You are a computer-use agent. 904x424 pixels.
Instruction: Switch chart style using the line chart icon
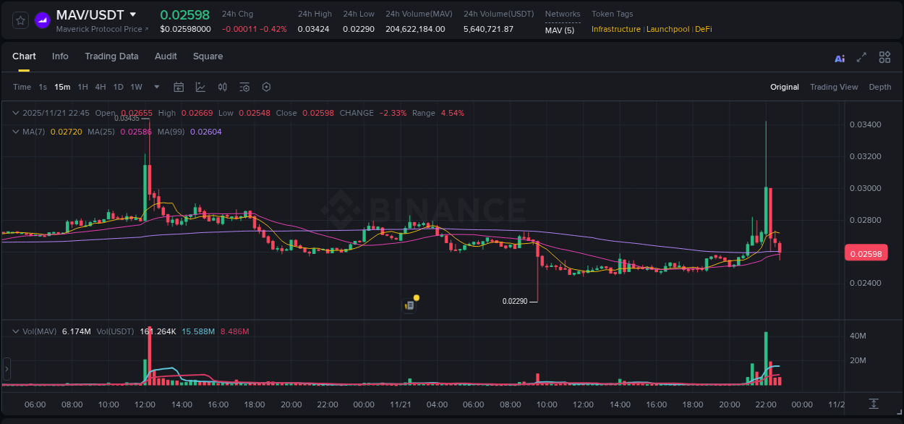tap(200, 87)
